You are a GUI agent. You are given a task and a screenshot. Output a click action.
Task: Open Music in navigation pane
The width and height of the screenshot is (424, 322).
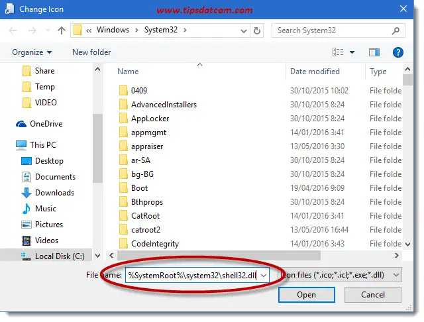[39, 209]
